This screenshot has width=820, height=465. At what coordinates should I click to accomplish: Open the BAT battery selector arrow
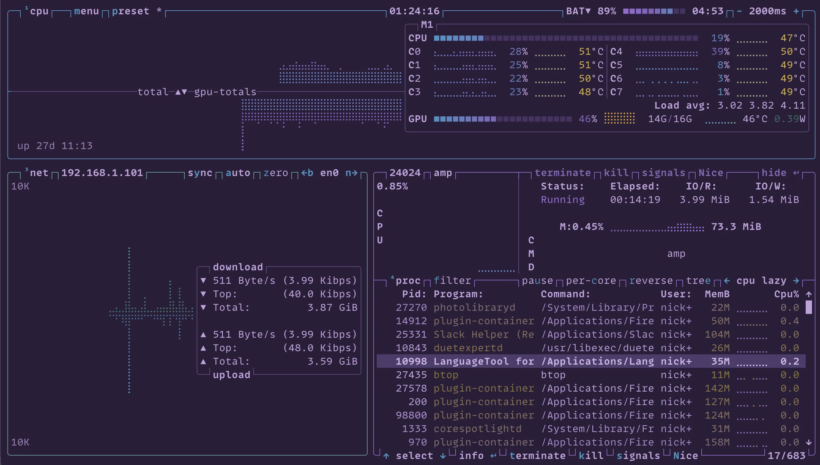tap(588, 11)
